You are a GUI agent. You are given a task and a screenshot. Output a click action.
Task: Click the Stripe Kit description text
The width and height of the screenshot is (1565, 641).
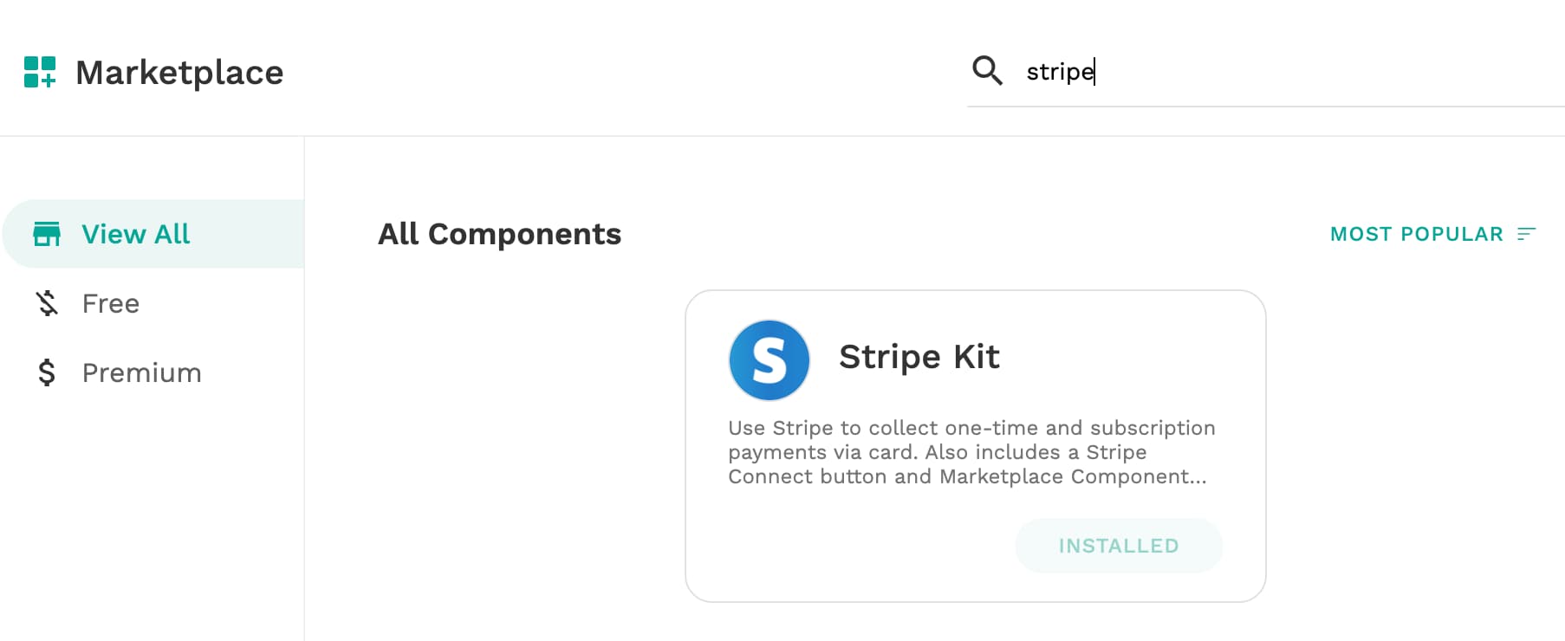click(971, 452)
